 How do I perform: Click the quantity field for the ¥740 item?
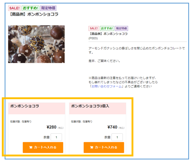(x=117, y=137)
